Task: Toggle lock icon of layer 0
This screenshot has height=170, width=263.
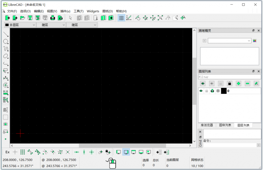Action: 207,91
